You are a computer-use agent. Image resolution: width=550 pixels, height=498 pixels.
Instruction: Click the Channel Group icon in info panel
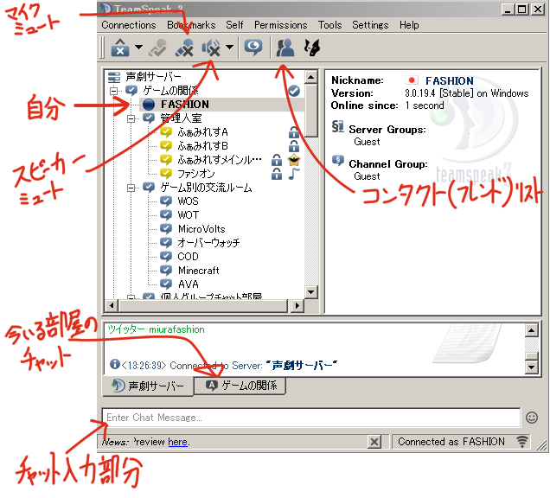[338, 161]
